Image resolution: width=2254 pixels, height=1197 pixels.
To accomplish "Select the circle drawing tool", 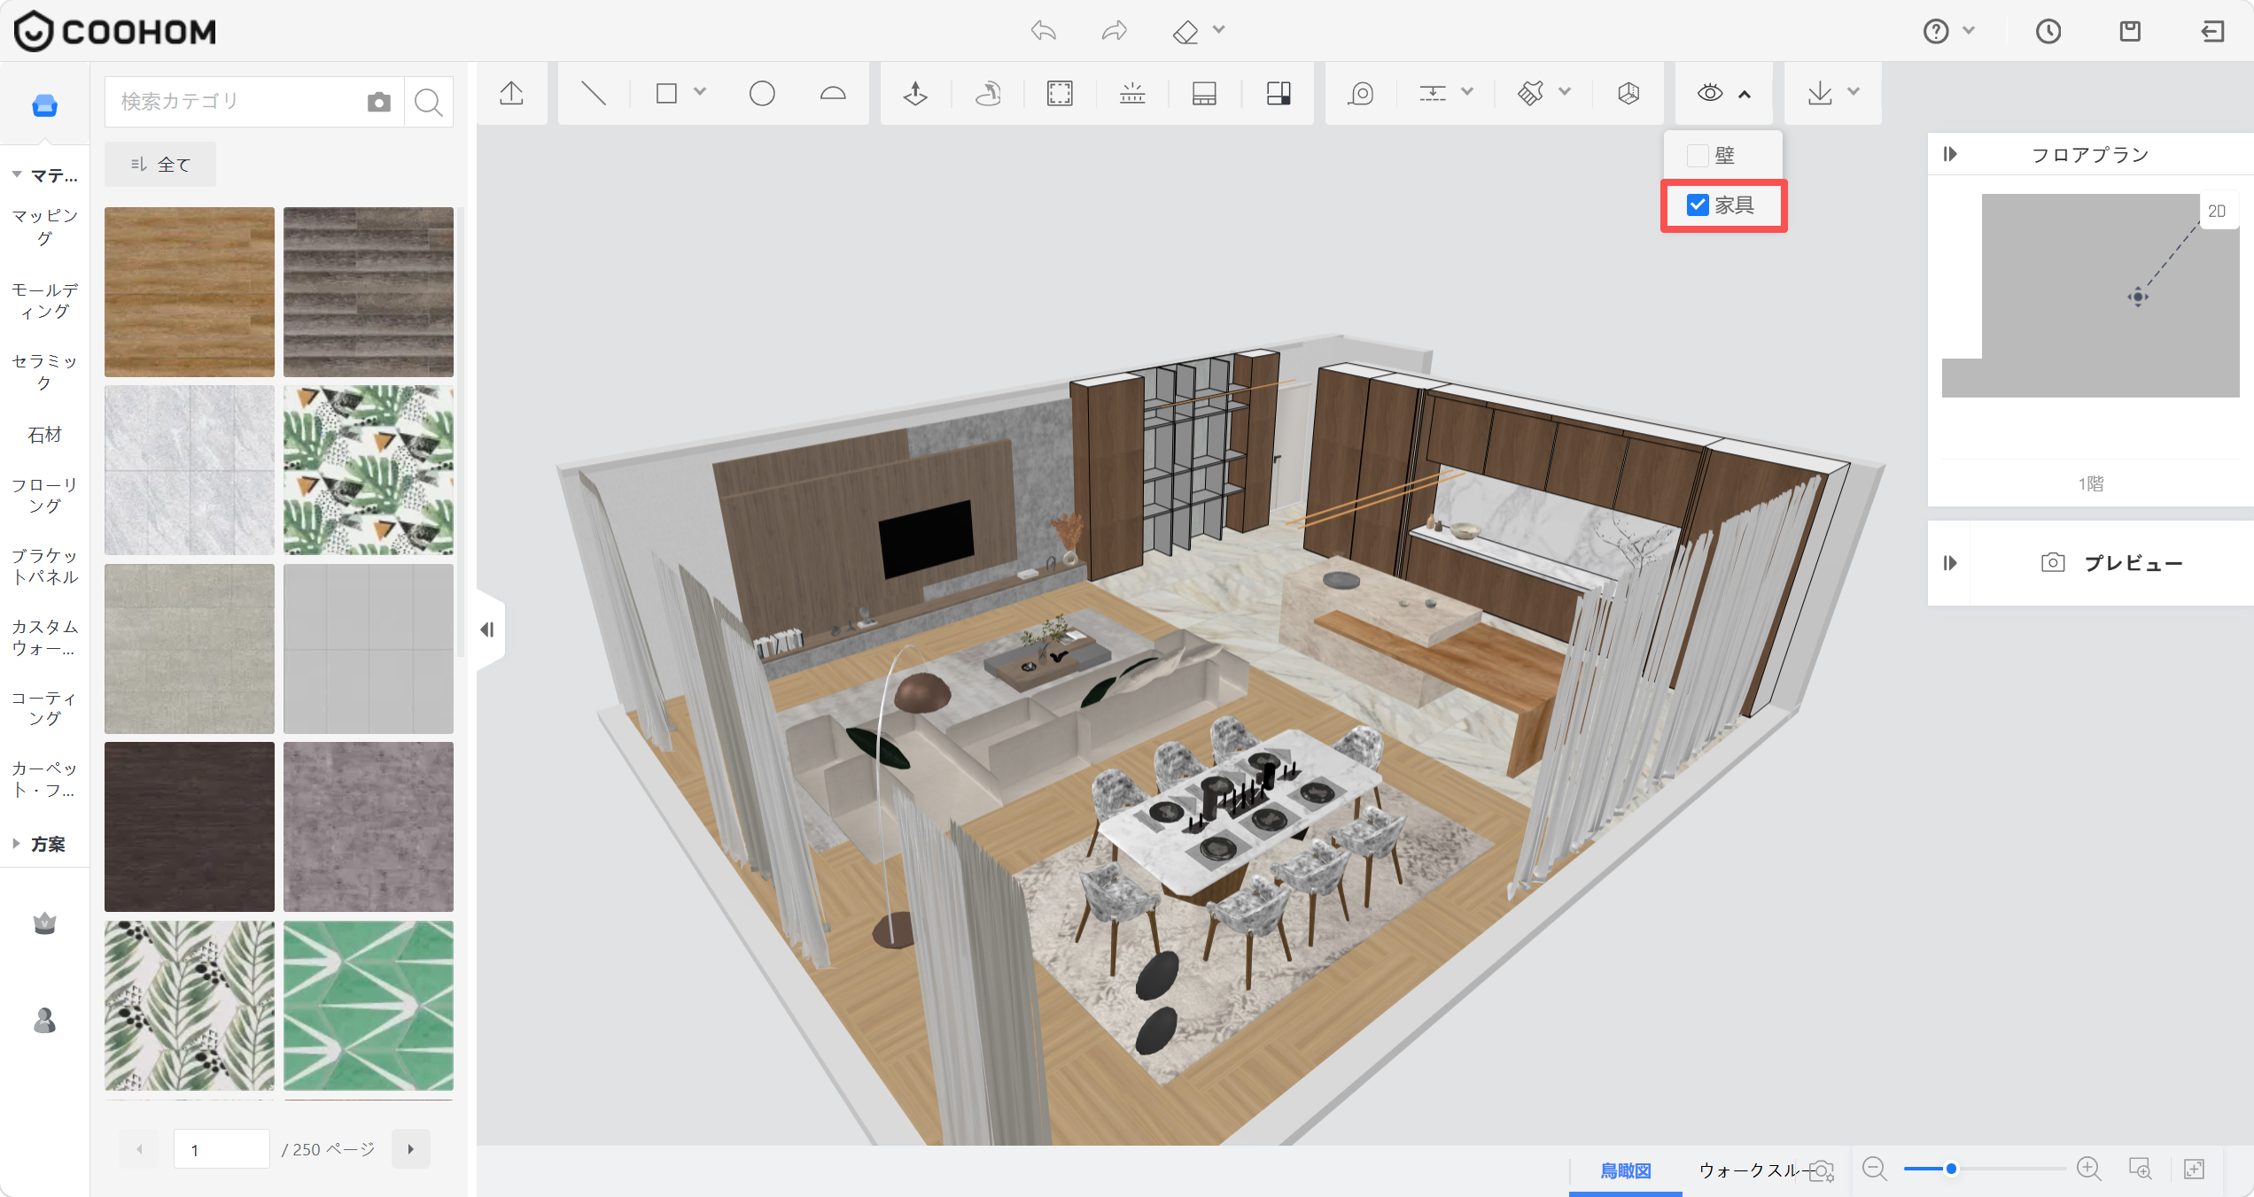I will click(x=762, y=93).
